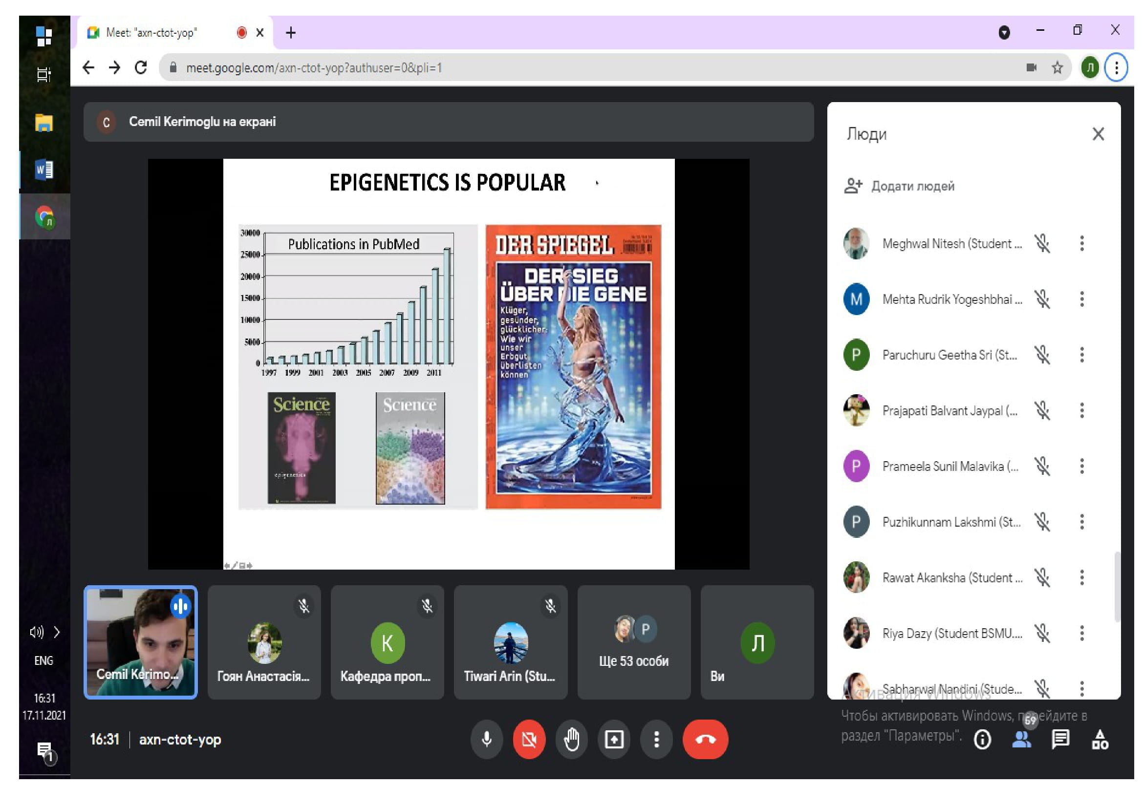Viewport: 1143px width, 808px height.
Task: Click the Додати людей add people button
Action: [900, 186]
